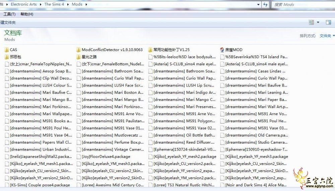Select file icon of (女下)cmar_FemaleBottom_Nude
335x191 pixels.
(79, 64)
